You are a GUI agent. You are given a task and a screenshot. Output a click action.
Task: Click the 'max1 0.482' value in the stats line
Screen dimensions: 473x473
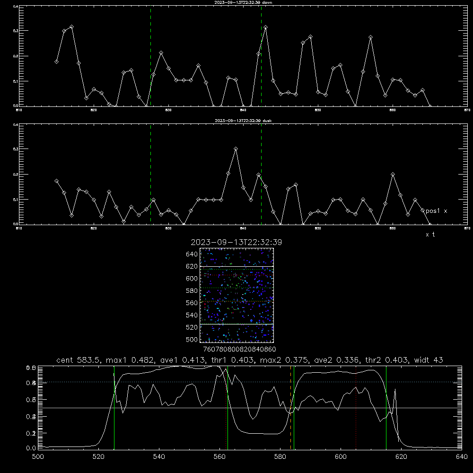pyautogui.click(x=131, y=360)
